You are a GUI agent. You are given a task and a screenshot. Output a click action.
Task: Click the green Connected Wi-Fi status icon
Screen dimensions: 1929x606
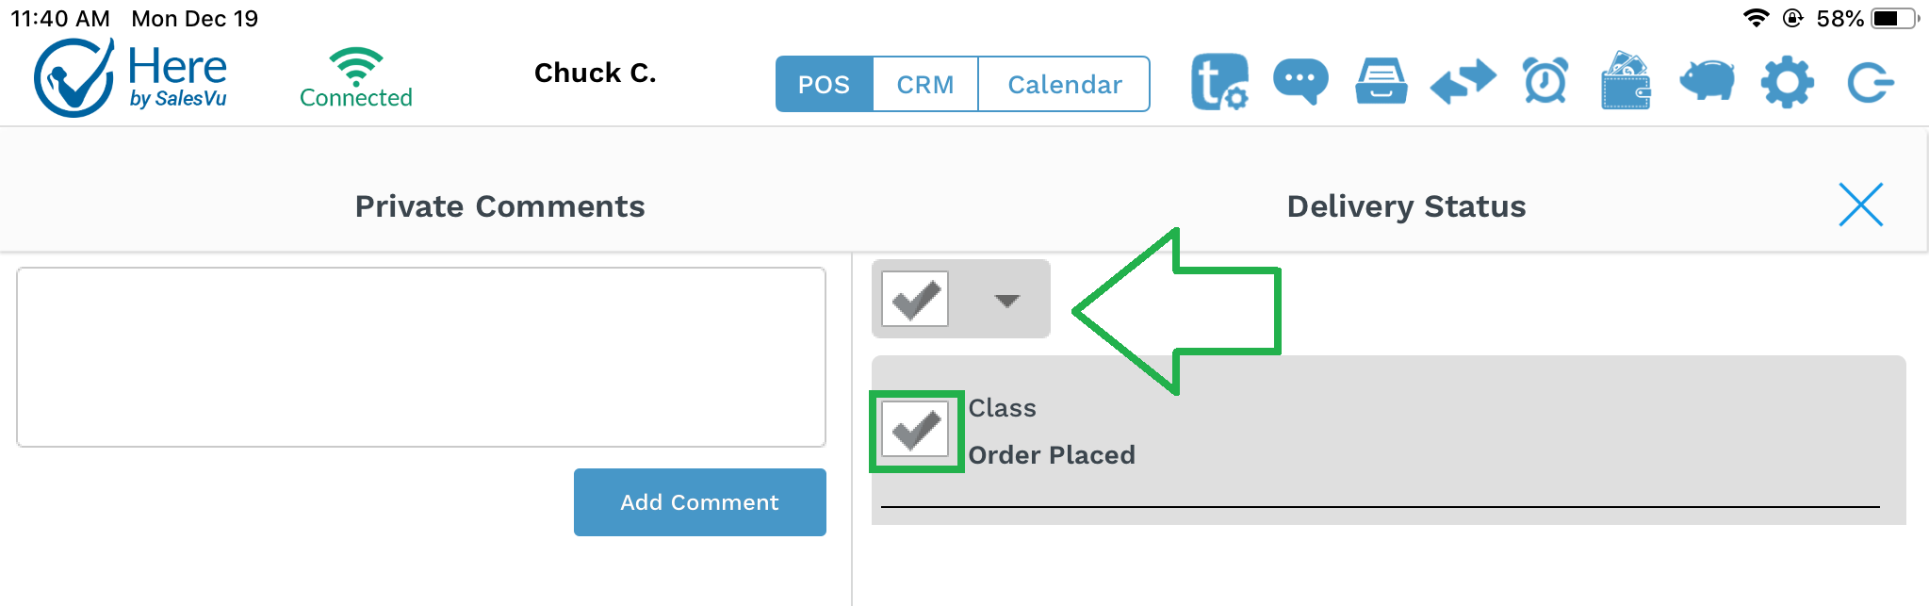(x=356, y=77)
